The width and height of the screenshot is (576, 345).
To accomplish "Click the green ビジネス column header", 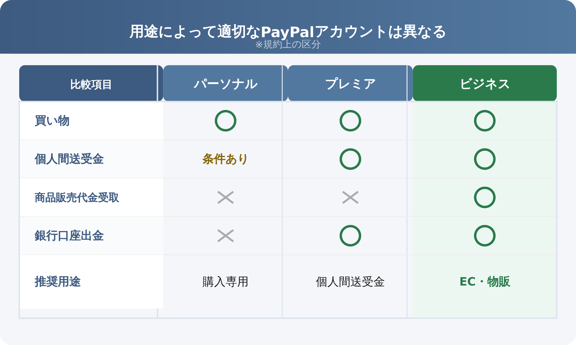I will click(485, 83).
